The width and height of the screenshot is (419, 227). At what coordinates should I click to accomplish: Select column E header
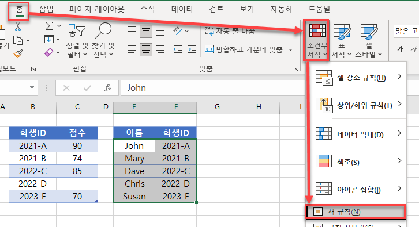[134, 107]
